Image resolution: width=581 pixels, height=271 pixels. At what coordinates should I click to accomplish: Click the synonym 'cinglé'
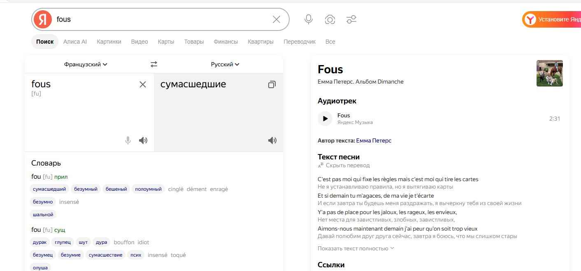click(176, 189)
